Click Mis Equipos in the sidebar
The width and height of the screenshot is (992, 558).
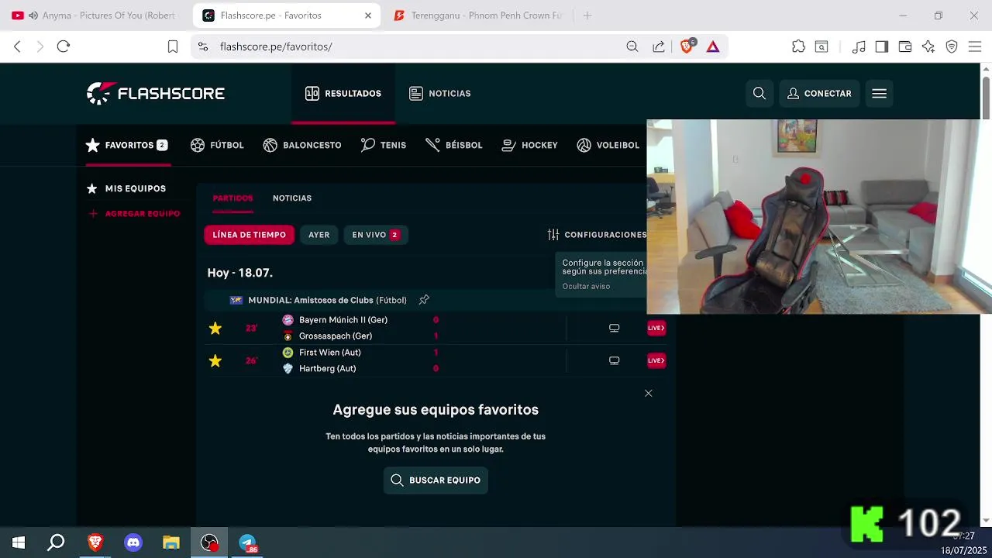(126, 188)
